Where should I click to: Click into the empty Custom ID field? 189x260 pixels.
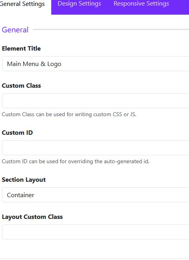coord(95,148)
